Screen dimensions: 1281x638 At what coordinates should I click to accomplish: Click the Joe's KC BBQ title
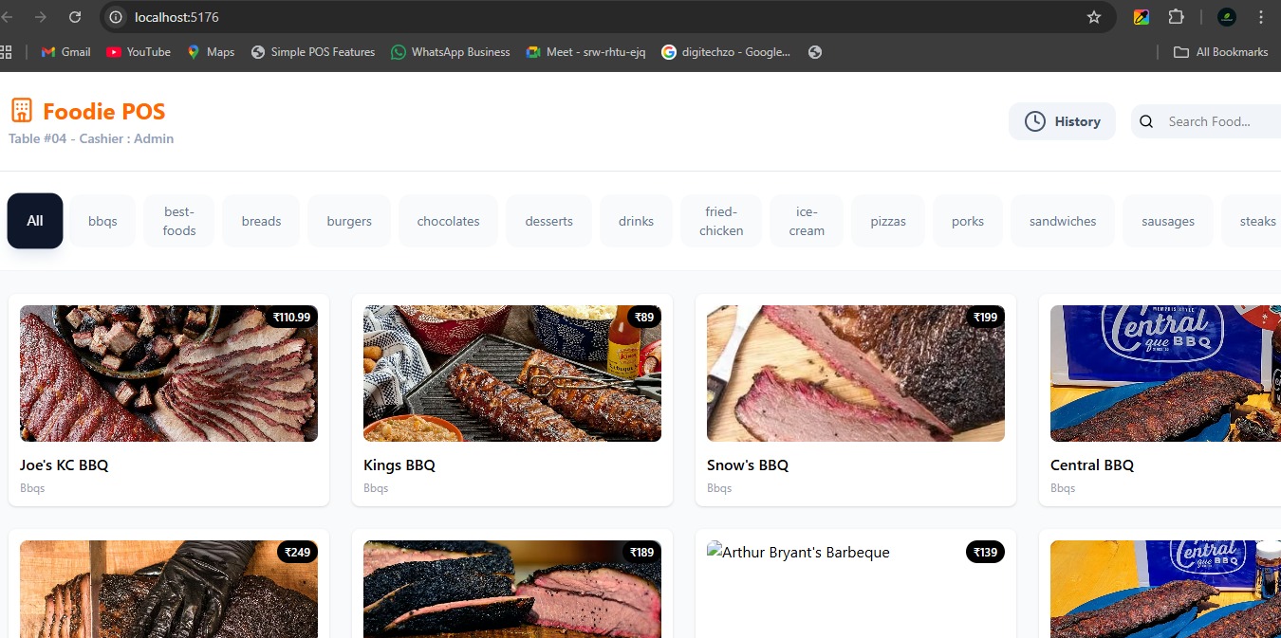tap(65, 465)
